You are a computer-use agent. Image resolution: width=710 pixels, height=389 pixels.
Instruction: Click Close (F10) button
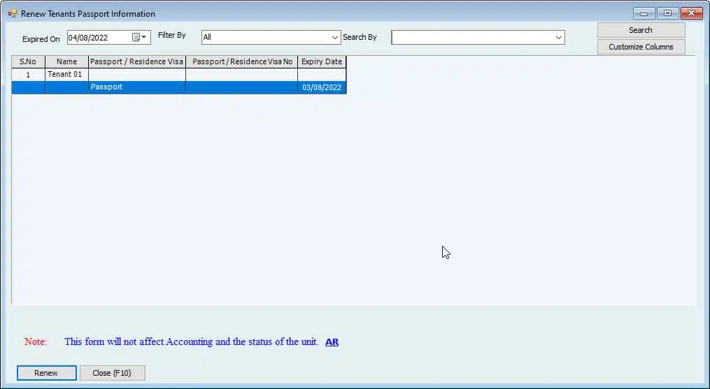coord(113,373)
